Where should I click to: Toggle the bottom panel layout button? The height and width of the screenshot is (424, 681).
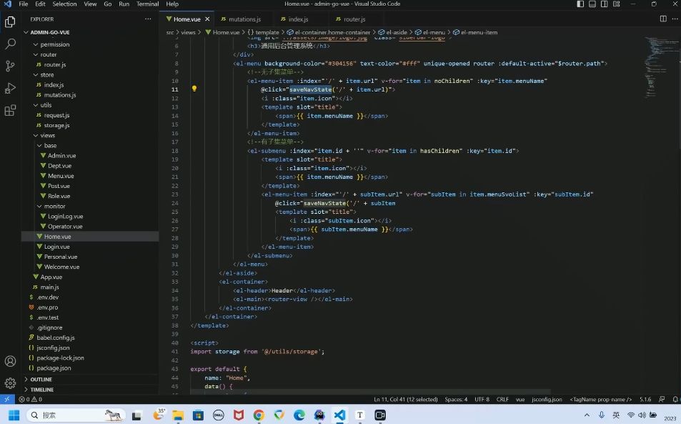point(592,4)
